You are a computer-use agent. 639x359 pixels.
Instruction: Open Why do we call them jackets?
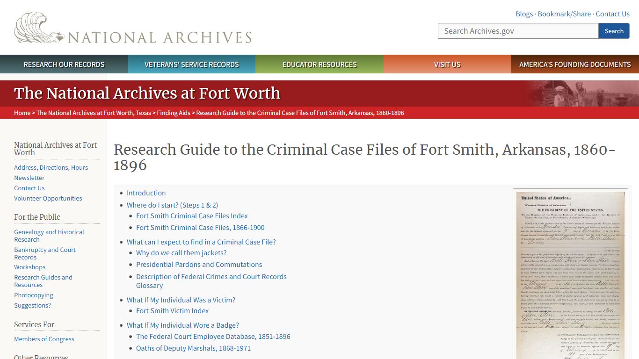[182, 252]
